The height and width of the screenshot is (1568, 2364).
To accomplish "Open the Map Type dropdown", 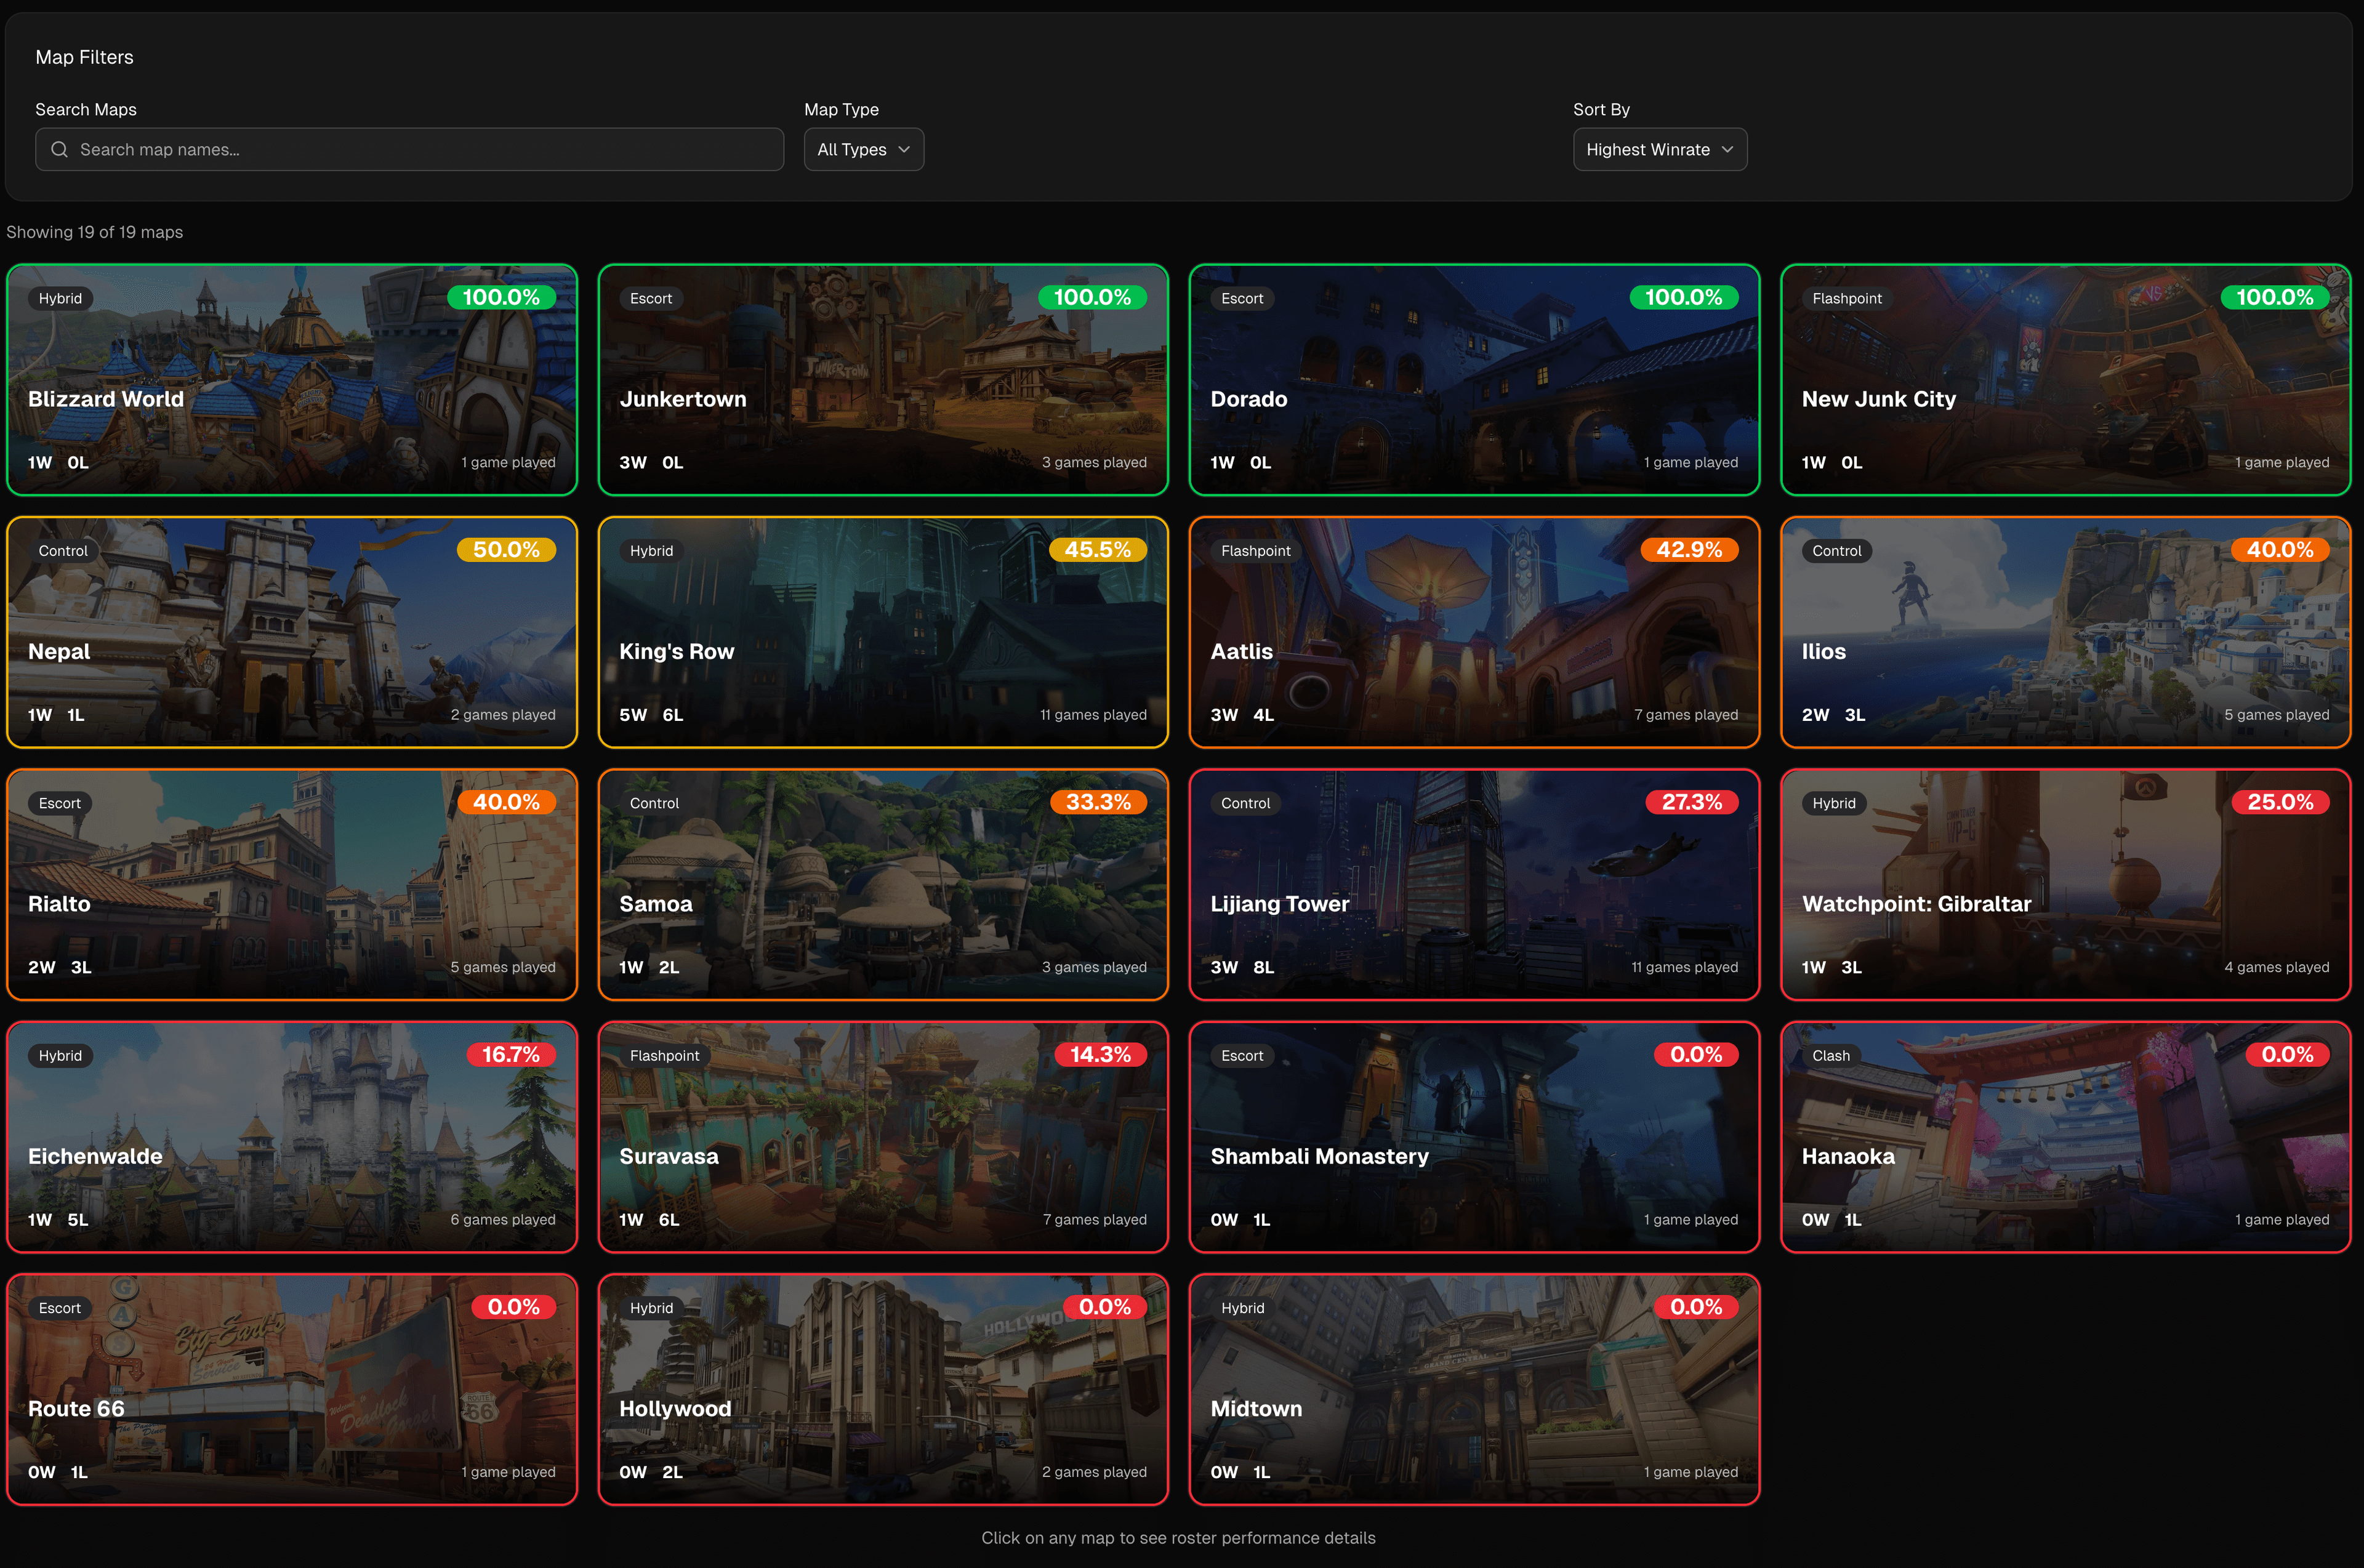I will click(862, 148).
